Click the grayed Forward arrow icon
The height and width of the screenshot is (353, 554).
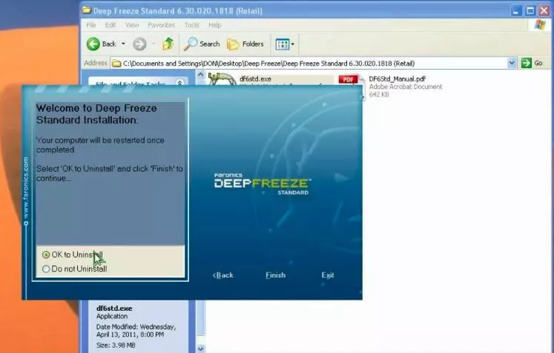point(139,44)
